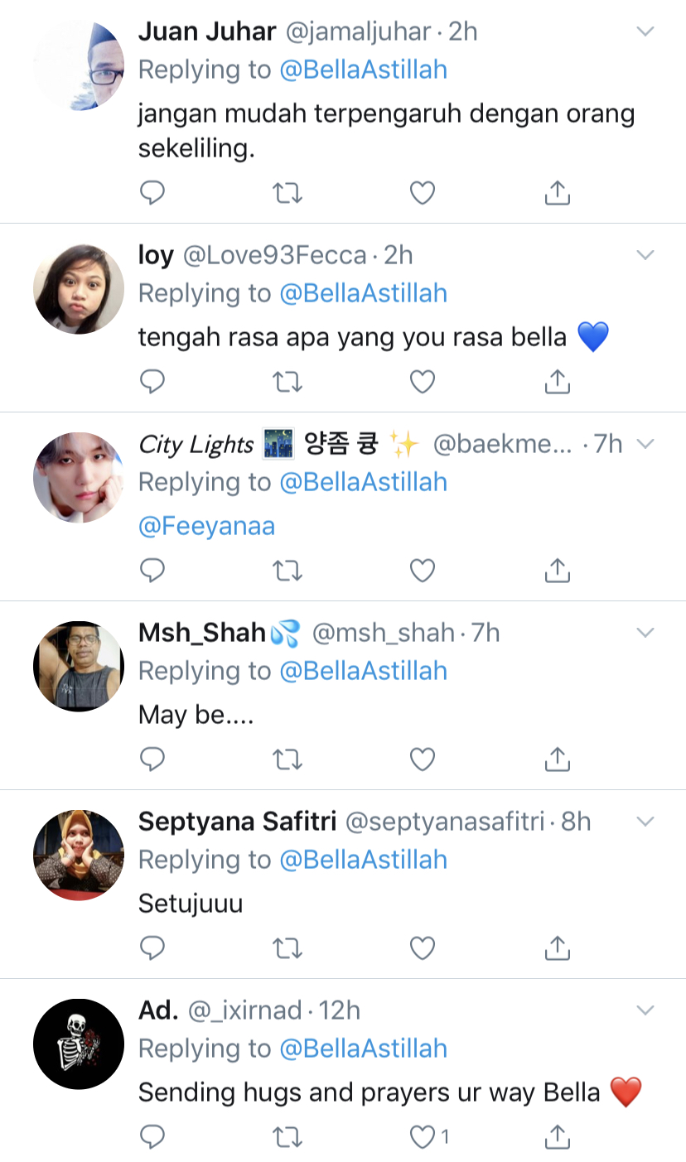The width and height of the screenshot is (686, 1162).
Task: Like loy's tweet with the heart
Action: [x=423, y=382]
